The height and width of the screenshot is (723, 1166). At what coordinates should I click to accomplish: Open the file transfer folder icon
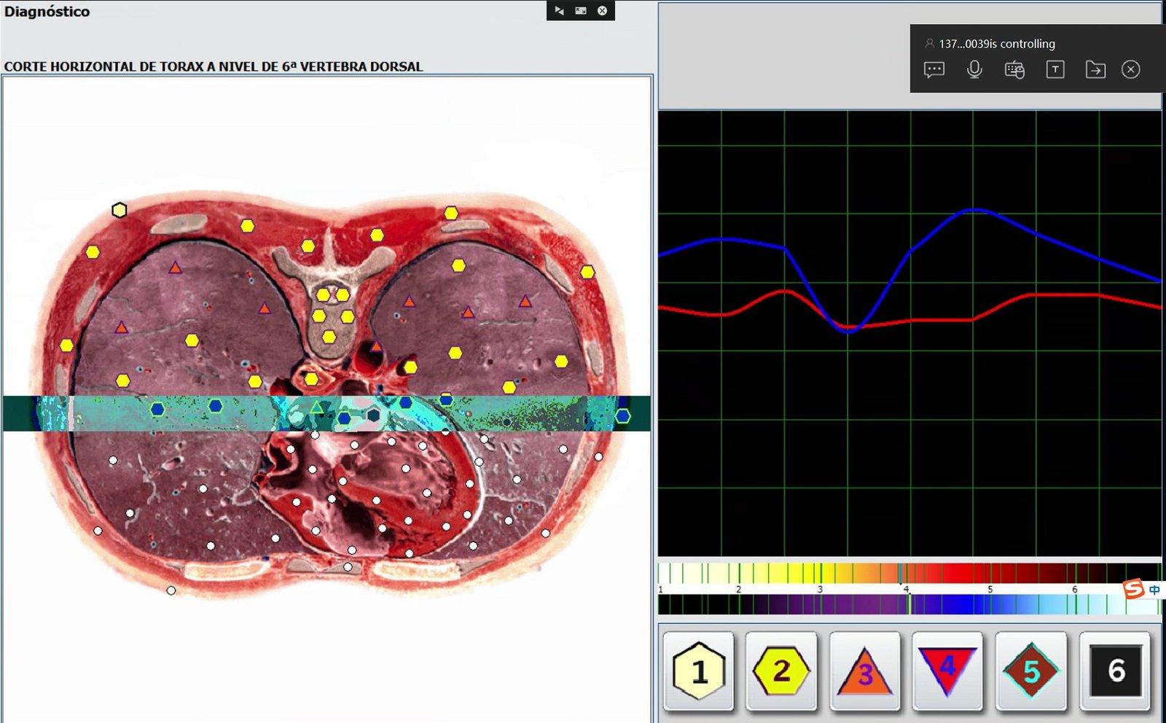coord(1096,70)
